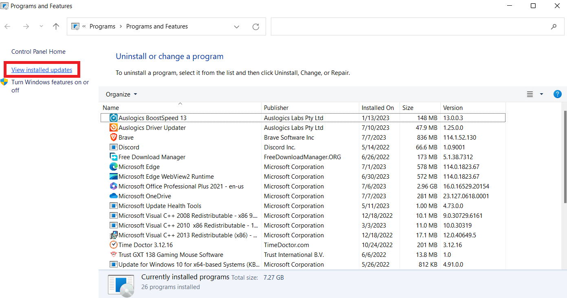Image resolution: width=567 pixels, height=298 pixels.
Task: Open Brave browser entry via its lion icon
Action: click(113, 137)
